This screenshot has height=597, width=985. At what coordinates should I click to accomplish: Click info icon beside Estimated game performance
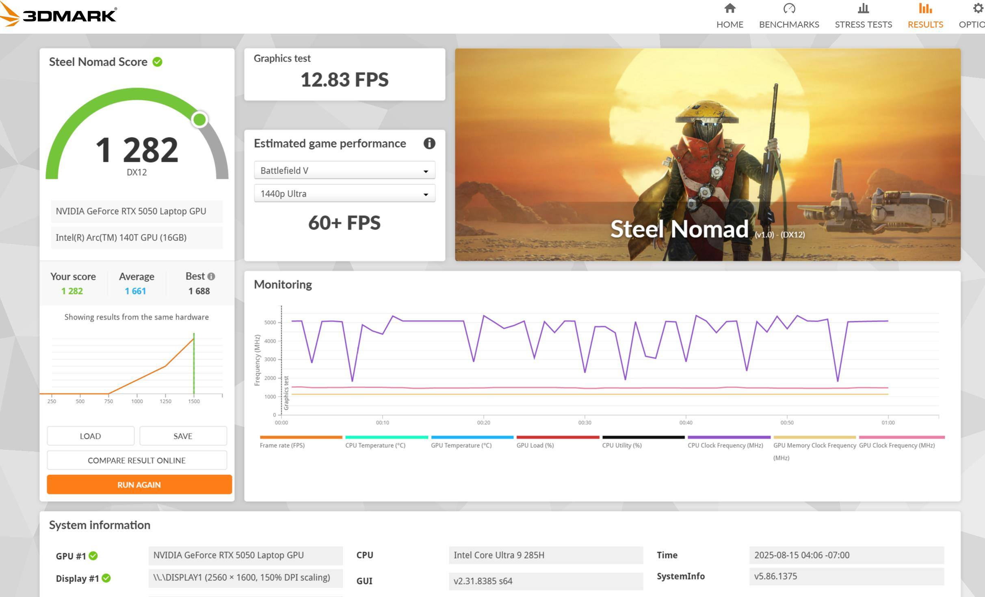pyautogui.click(x=429, y=143)
